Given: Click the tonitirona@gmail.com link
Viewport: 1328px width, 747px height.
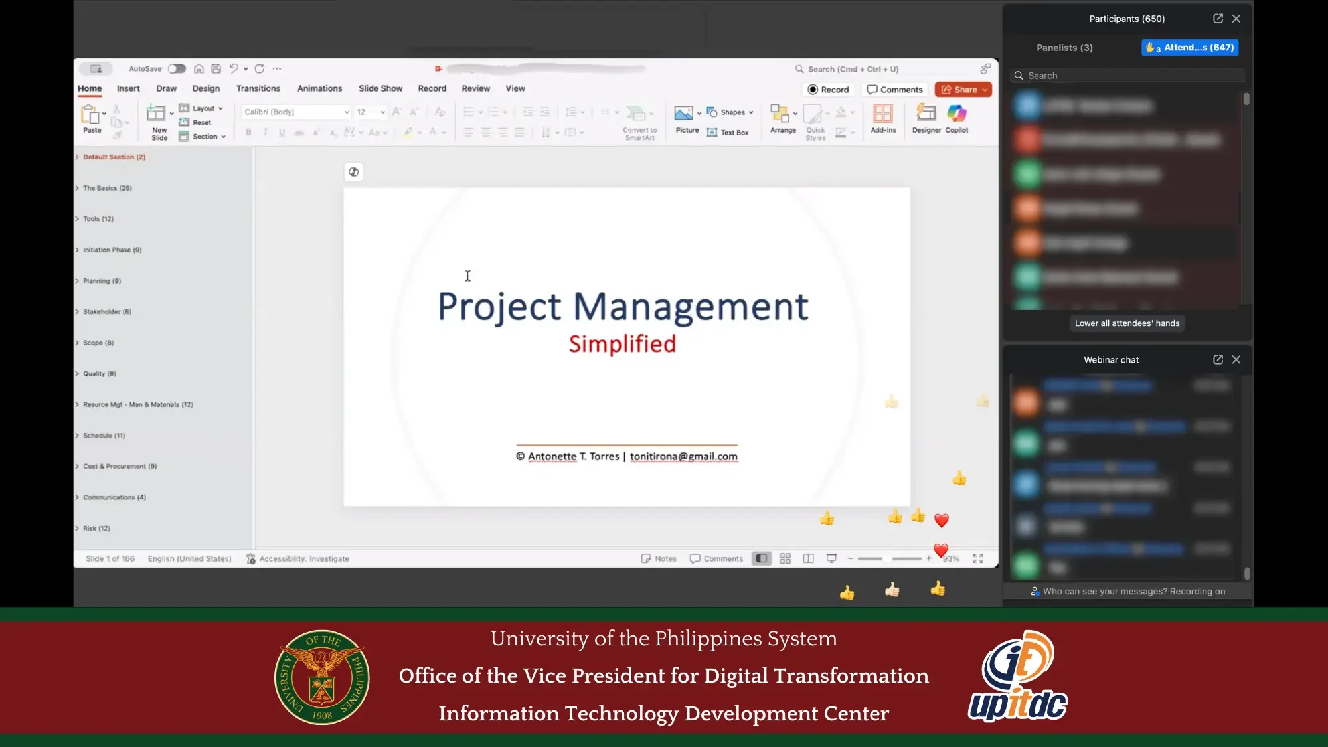Looking at the screenshot, I should pyautogui.click(x=683, y=456).
